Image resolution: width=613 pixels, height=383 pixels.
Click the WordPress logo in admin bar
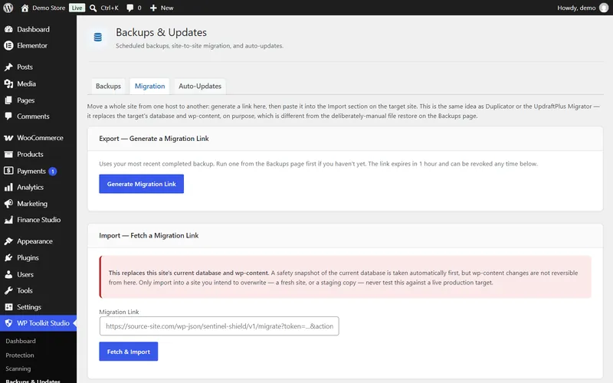pos(8,8)
